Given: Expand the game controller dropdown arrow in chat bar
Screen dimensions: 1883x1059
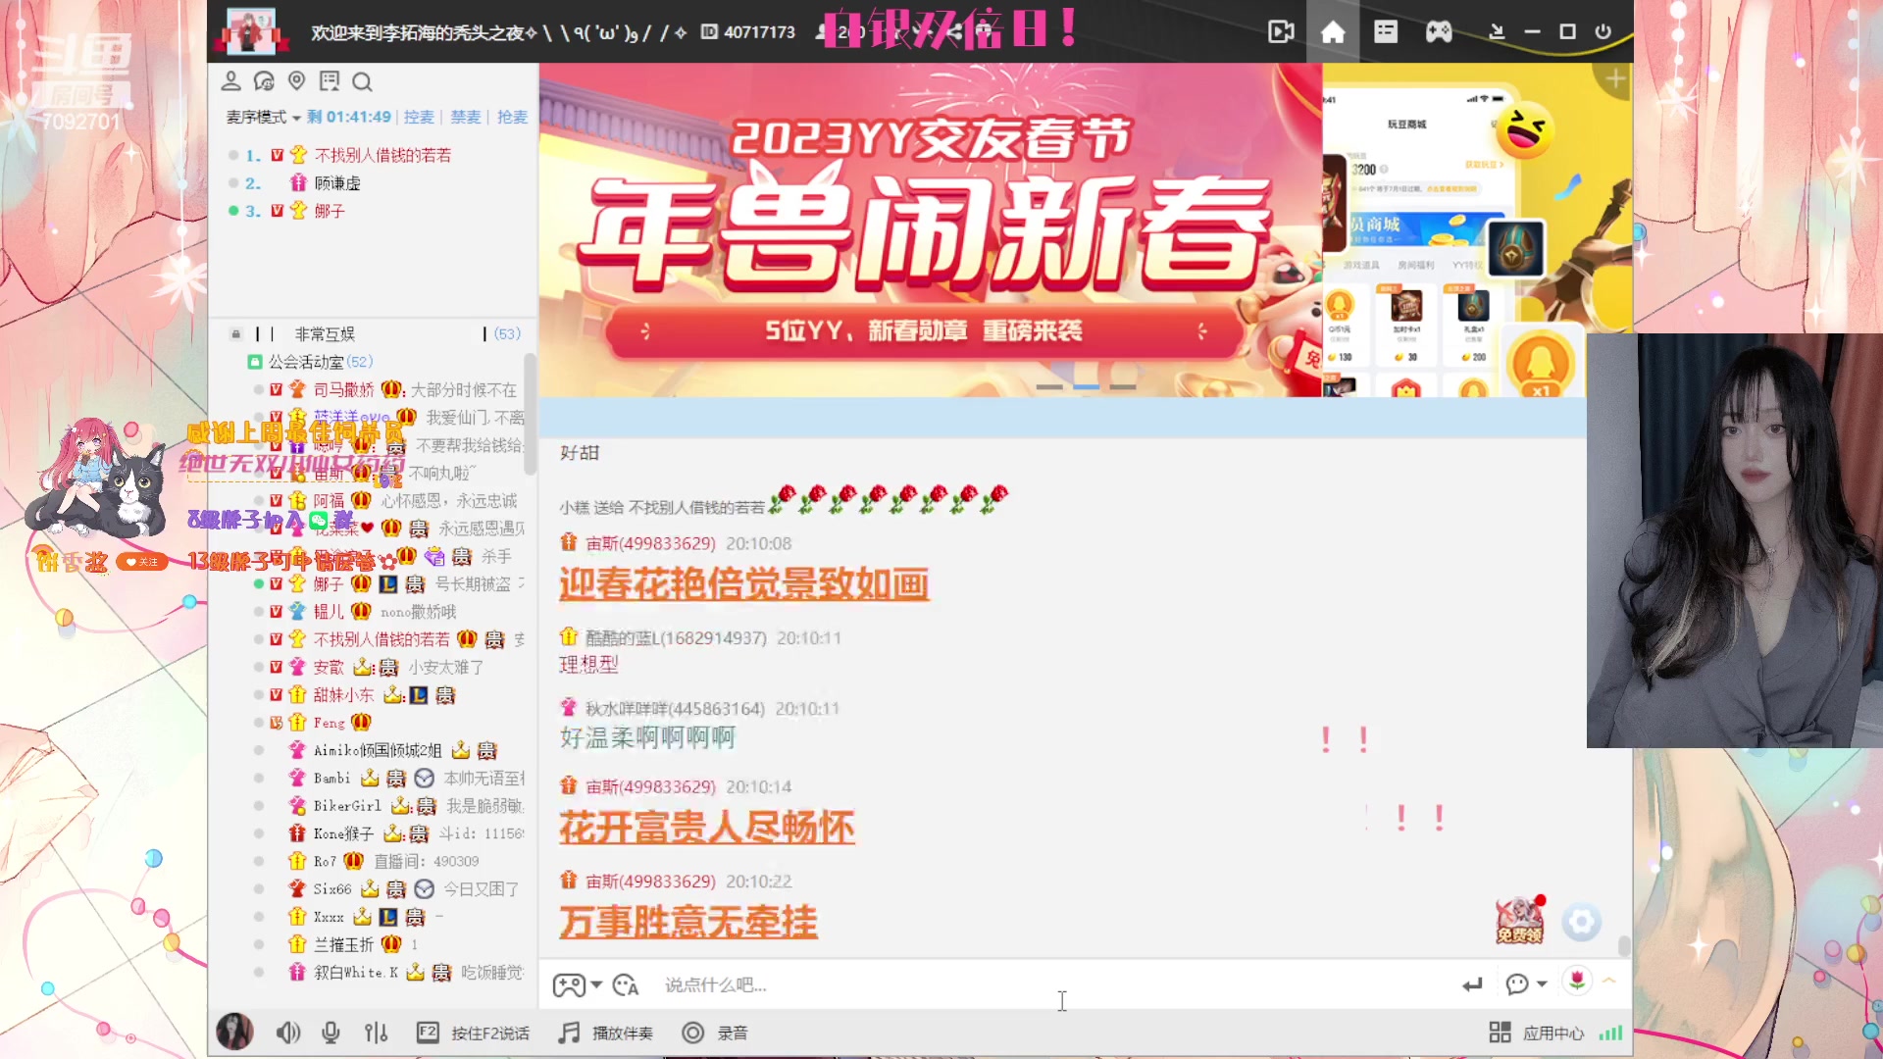Looking at the screenshot, I should pyautogui.click(x=596, y=984).
